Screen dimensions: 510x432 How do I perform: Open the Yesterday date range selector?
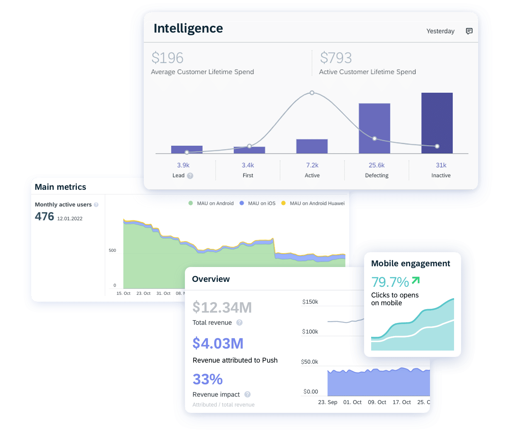point(440,31)
